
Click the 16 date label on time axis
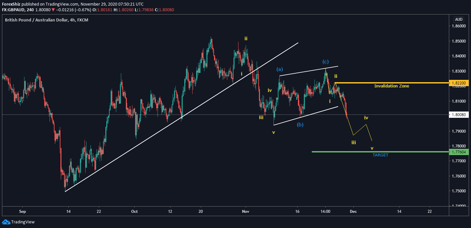(x=297, y=211)
